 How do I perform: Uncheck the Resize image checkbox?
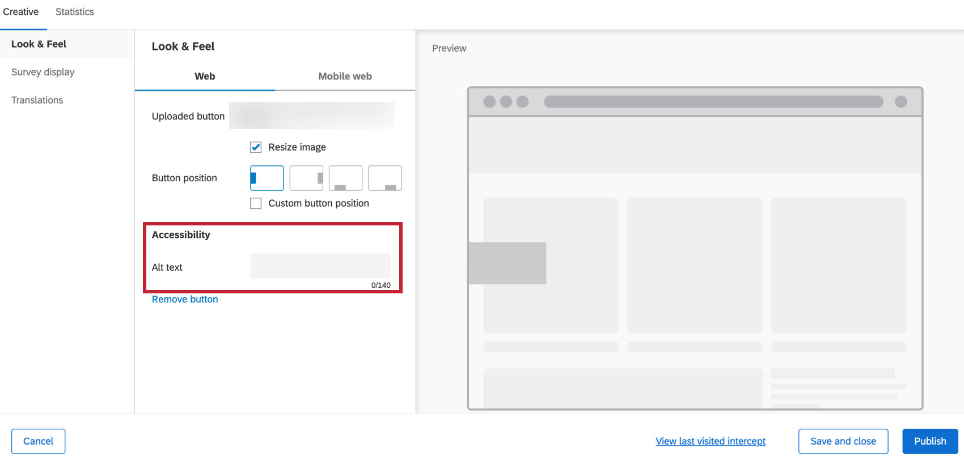tap(256, 147)
